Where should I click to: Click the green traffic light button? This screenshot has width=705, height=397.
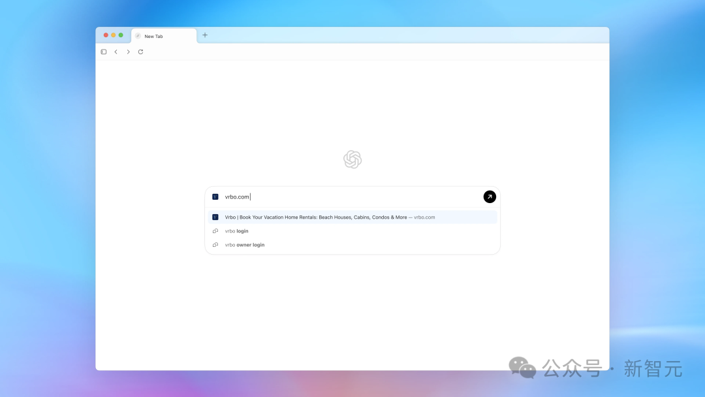[x=121, y=35]
